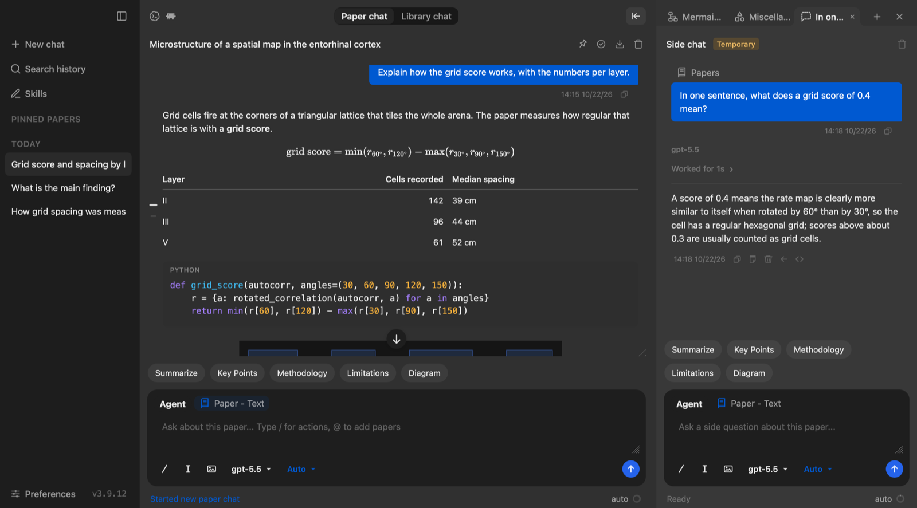Send the side chat question
The width and height of the screenshot is (917, 508).
(894, 469)
